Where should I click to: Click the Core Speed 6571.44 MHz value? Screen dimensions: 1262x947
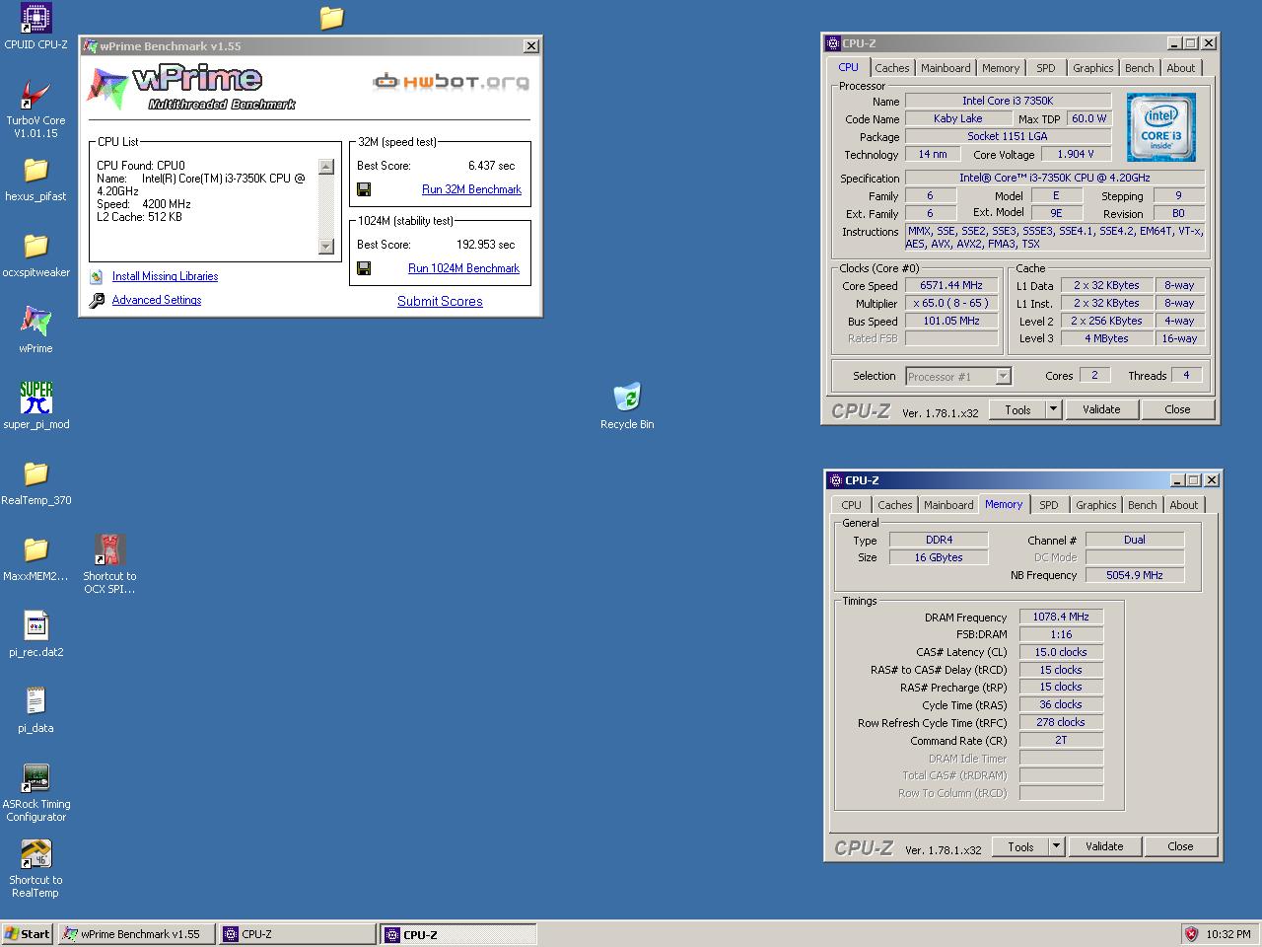pyautogui.click(x=951, y=285)
